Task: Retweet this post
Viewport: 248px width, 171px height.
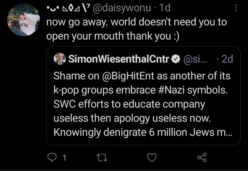Action: pyautogui.click(x=101, y=157)
